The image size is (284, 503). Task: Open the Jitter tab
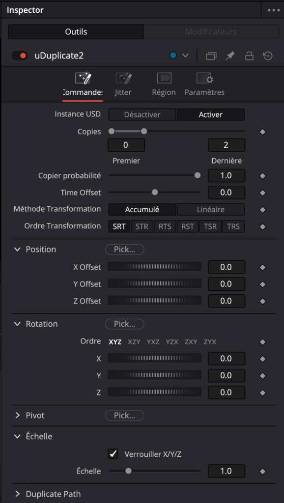[123, 85]
